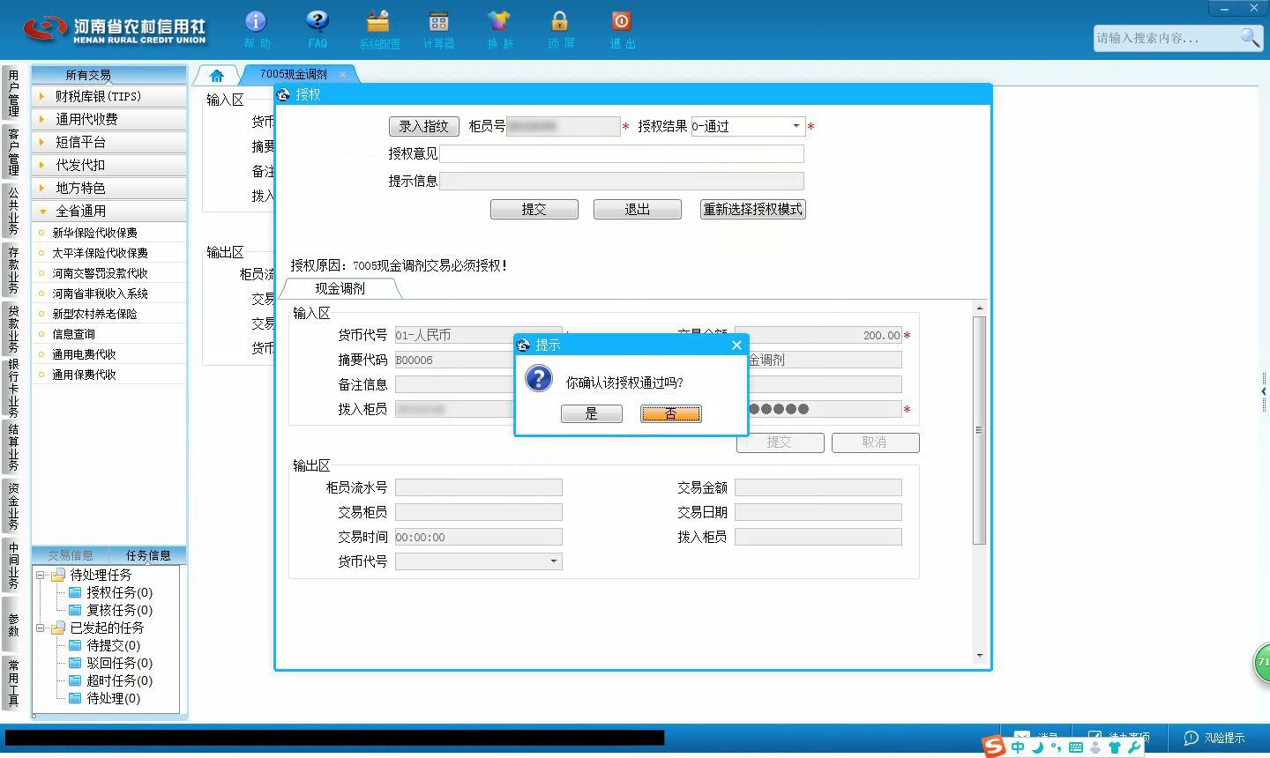1270x758 pixels.
Task: Click the green circle badge at right edge
Action: pos(1262,663)
